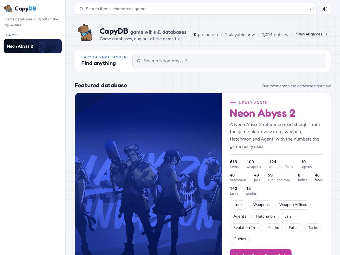Open the Hatchmon category chip
Viewport: 340px width, 255px height.
coord(265,216)
